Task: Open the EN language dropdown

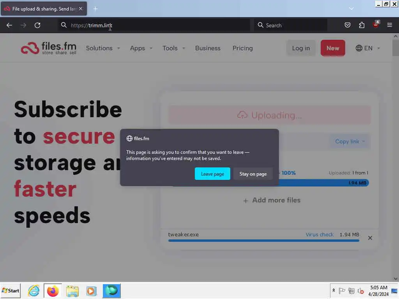Action: (x=368, y=48)
